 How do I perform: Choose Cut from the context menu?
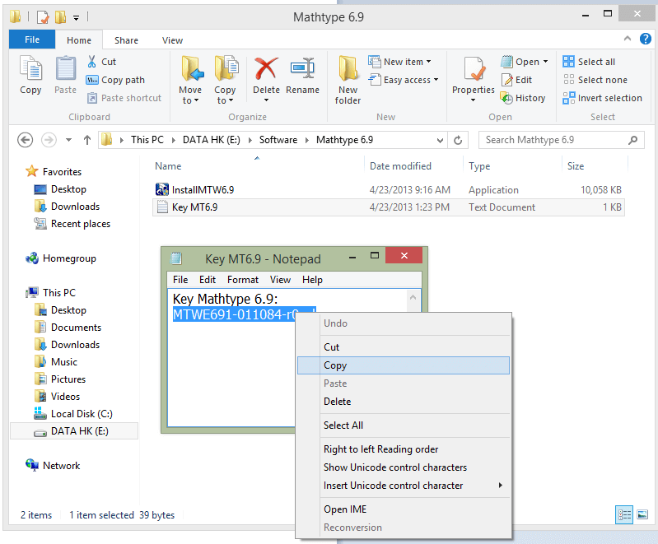click(x=404, y=347)
